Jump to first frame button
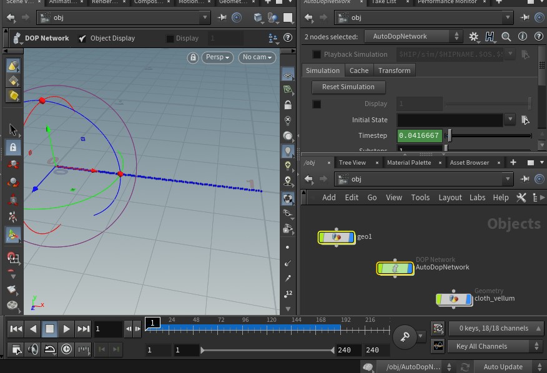547x373 pixels. [16, 329]
